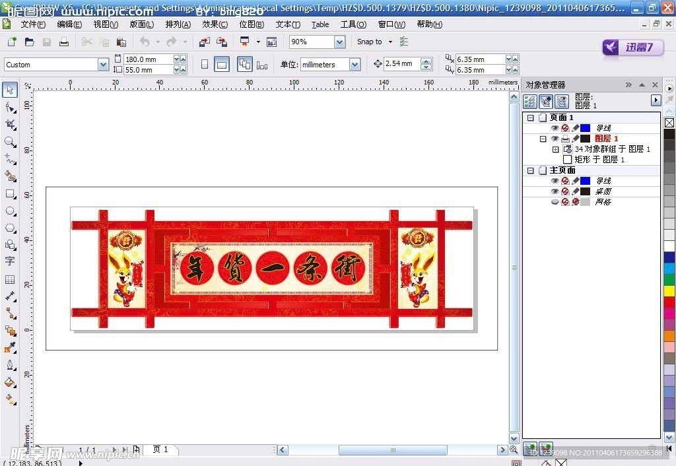The image size is (676, 466).
Task: Click the Print icon
Action: tap(64, 42)
